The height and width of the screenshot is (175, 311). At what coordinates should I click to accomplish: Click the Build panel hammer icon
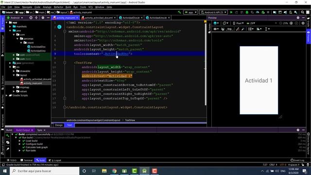point(8,136)
